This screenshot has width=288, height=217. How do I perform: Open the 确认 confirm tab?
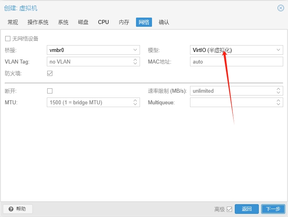[164, 22]
